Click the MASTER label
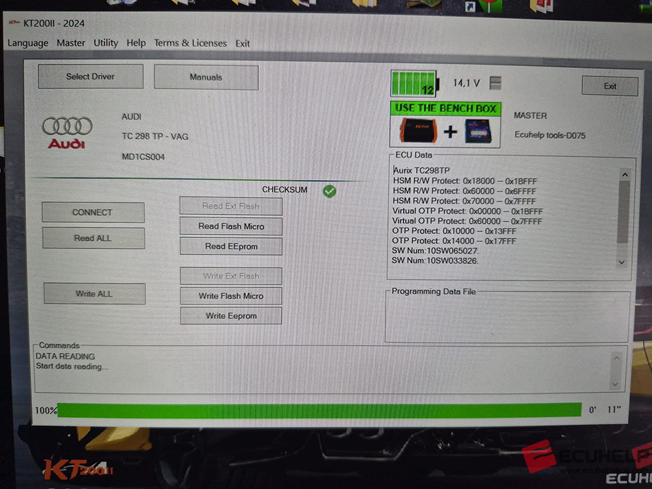Screen dimensions: 652x489 click(x=530, y=115)
